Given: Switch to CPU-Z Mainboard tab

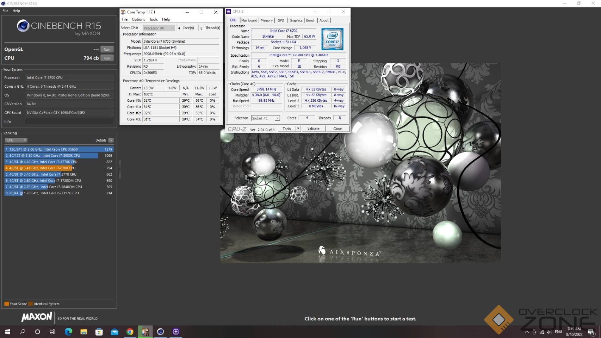Looking at the screenshot, I should (x=249, y=20).
